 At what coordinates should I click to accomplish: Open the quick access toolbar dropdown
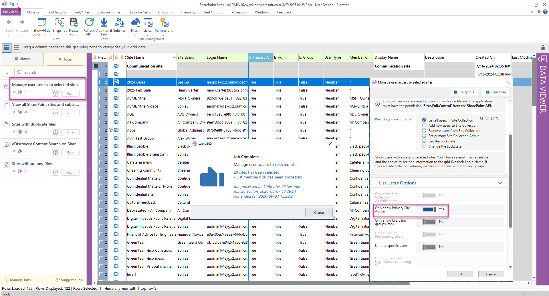click(17, 4)
